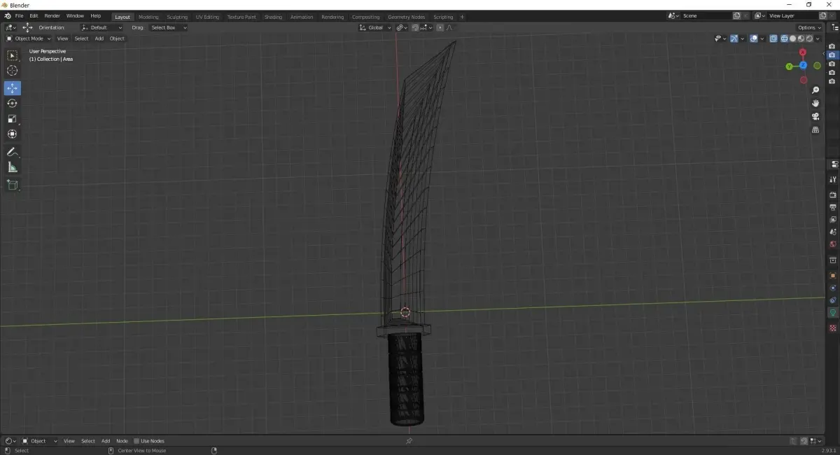Screen dimensions: 840x455
Task: Open the World properties tab
Action: tap(833, 244)
